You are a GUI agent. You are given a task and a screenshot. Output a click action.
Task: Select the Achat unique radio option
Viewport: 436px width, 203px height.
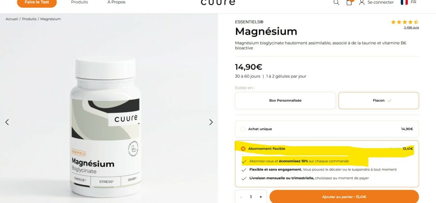point(243,129)
